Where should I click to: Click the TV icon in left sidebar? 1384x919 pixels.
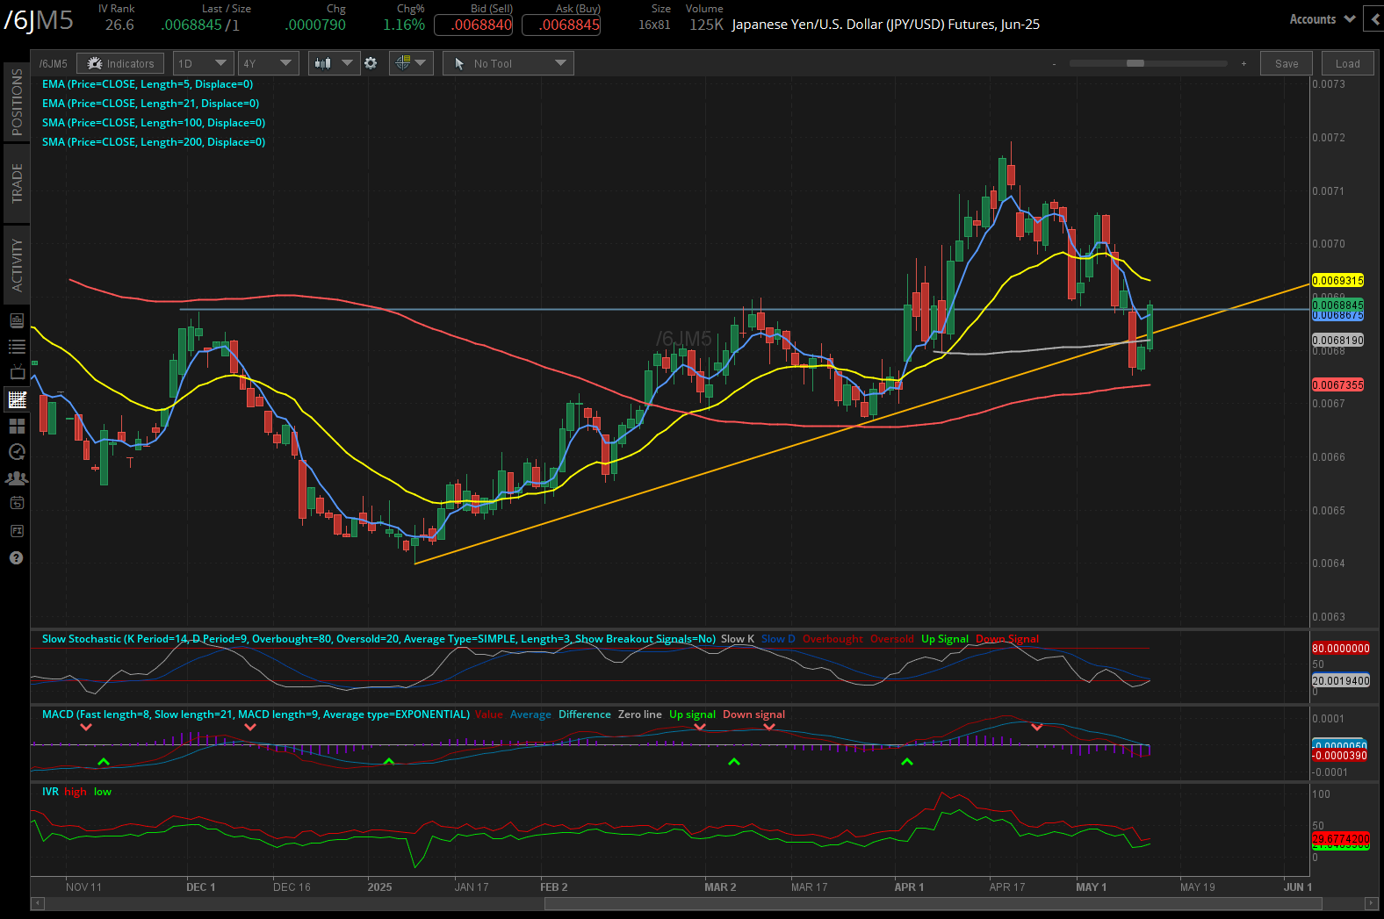pyautogui.click(x=17, y=373)
